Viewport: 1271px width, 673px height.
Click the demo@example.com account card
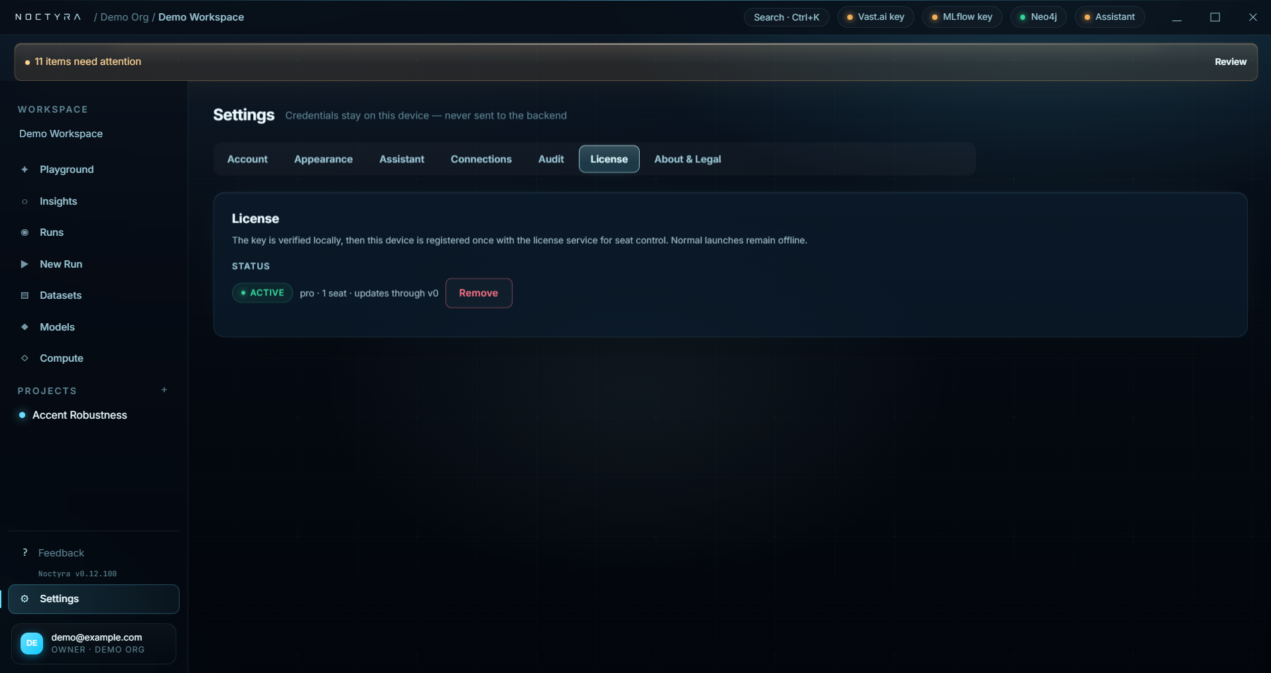[93, 643]
